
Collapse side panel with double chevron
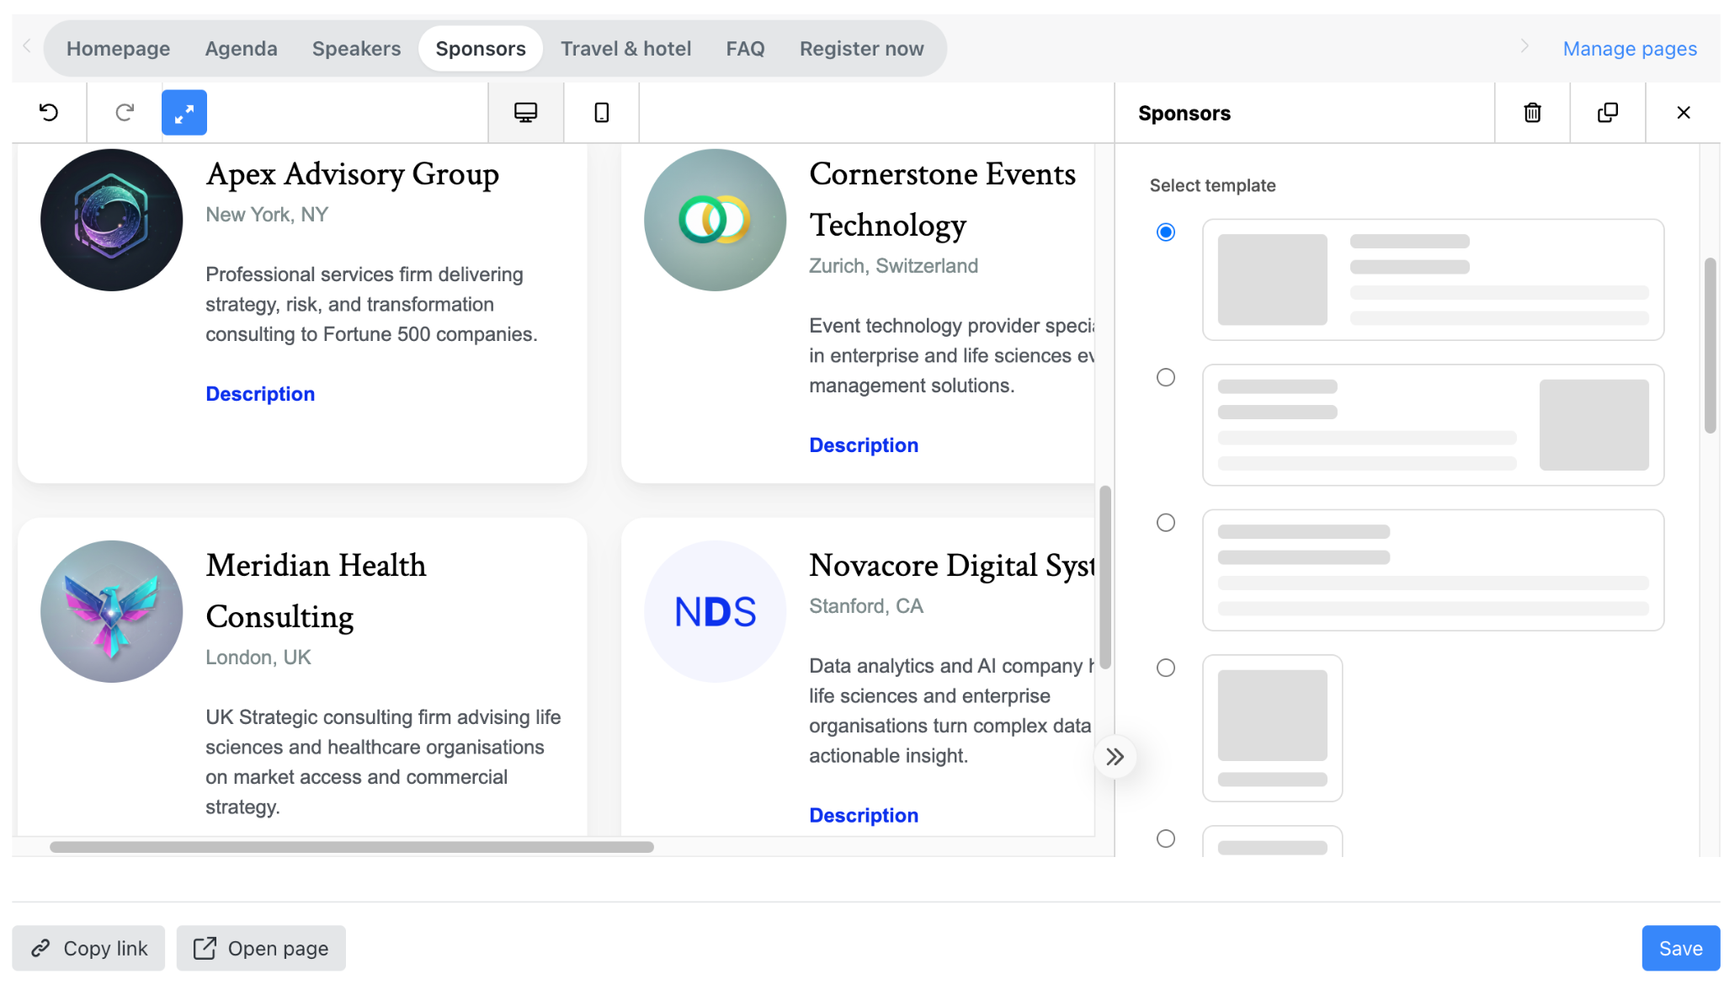(1115, 757)
